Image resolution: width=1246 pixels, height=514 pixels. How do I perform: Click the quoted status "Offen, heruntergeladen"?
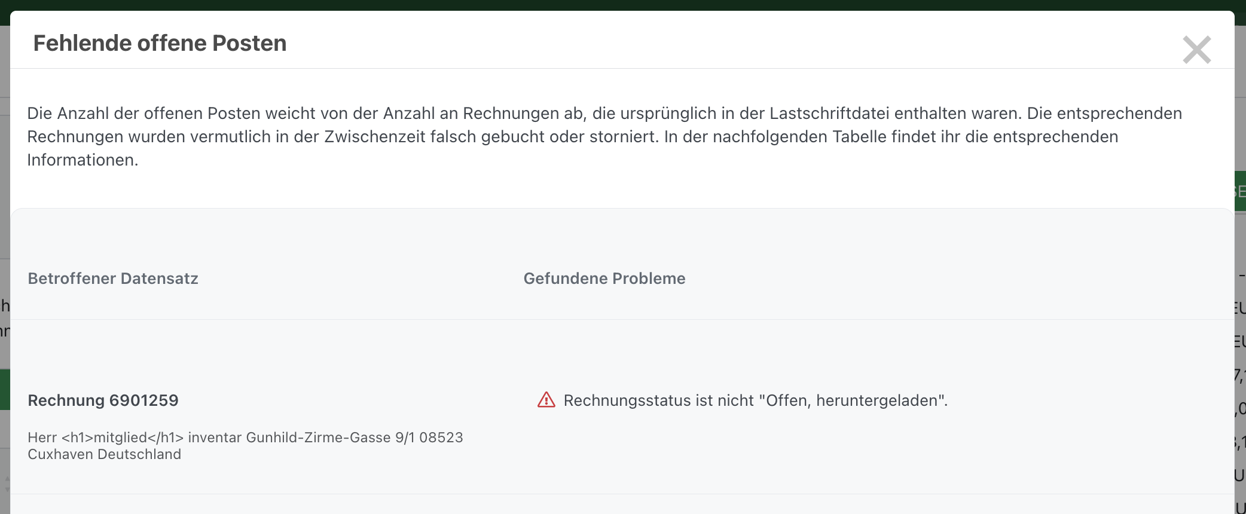tap(851, 400)
